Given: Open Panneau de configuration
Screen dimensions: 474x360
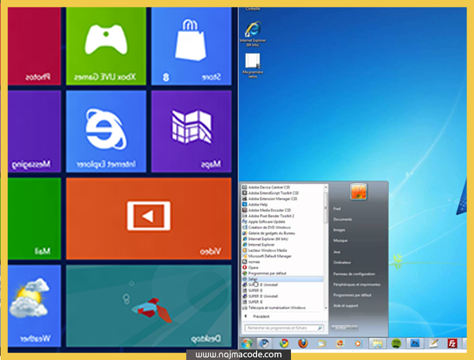Looking at the screenshot, I should pos(354,274).
